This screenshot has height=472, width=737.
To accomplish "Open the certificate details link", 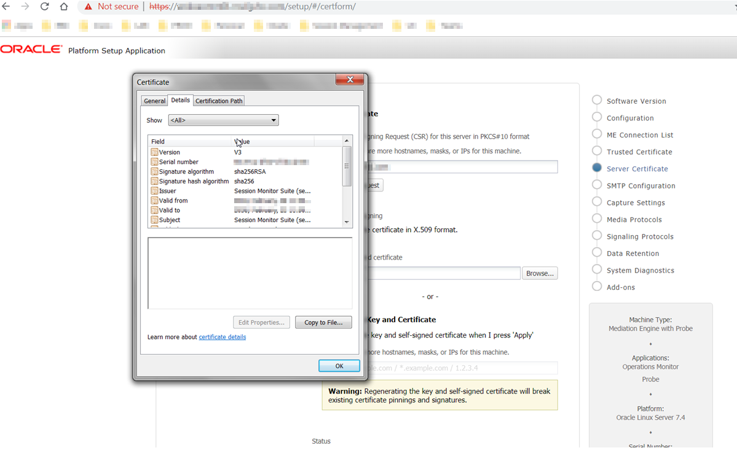I will point(223,337).
